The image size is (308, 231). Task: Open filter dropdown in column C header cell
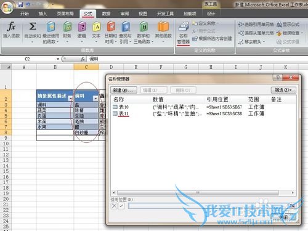coord(95,99)
